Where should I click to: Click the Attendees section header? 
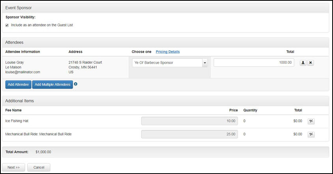tap(14, 42)
